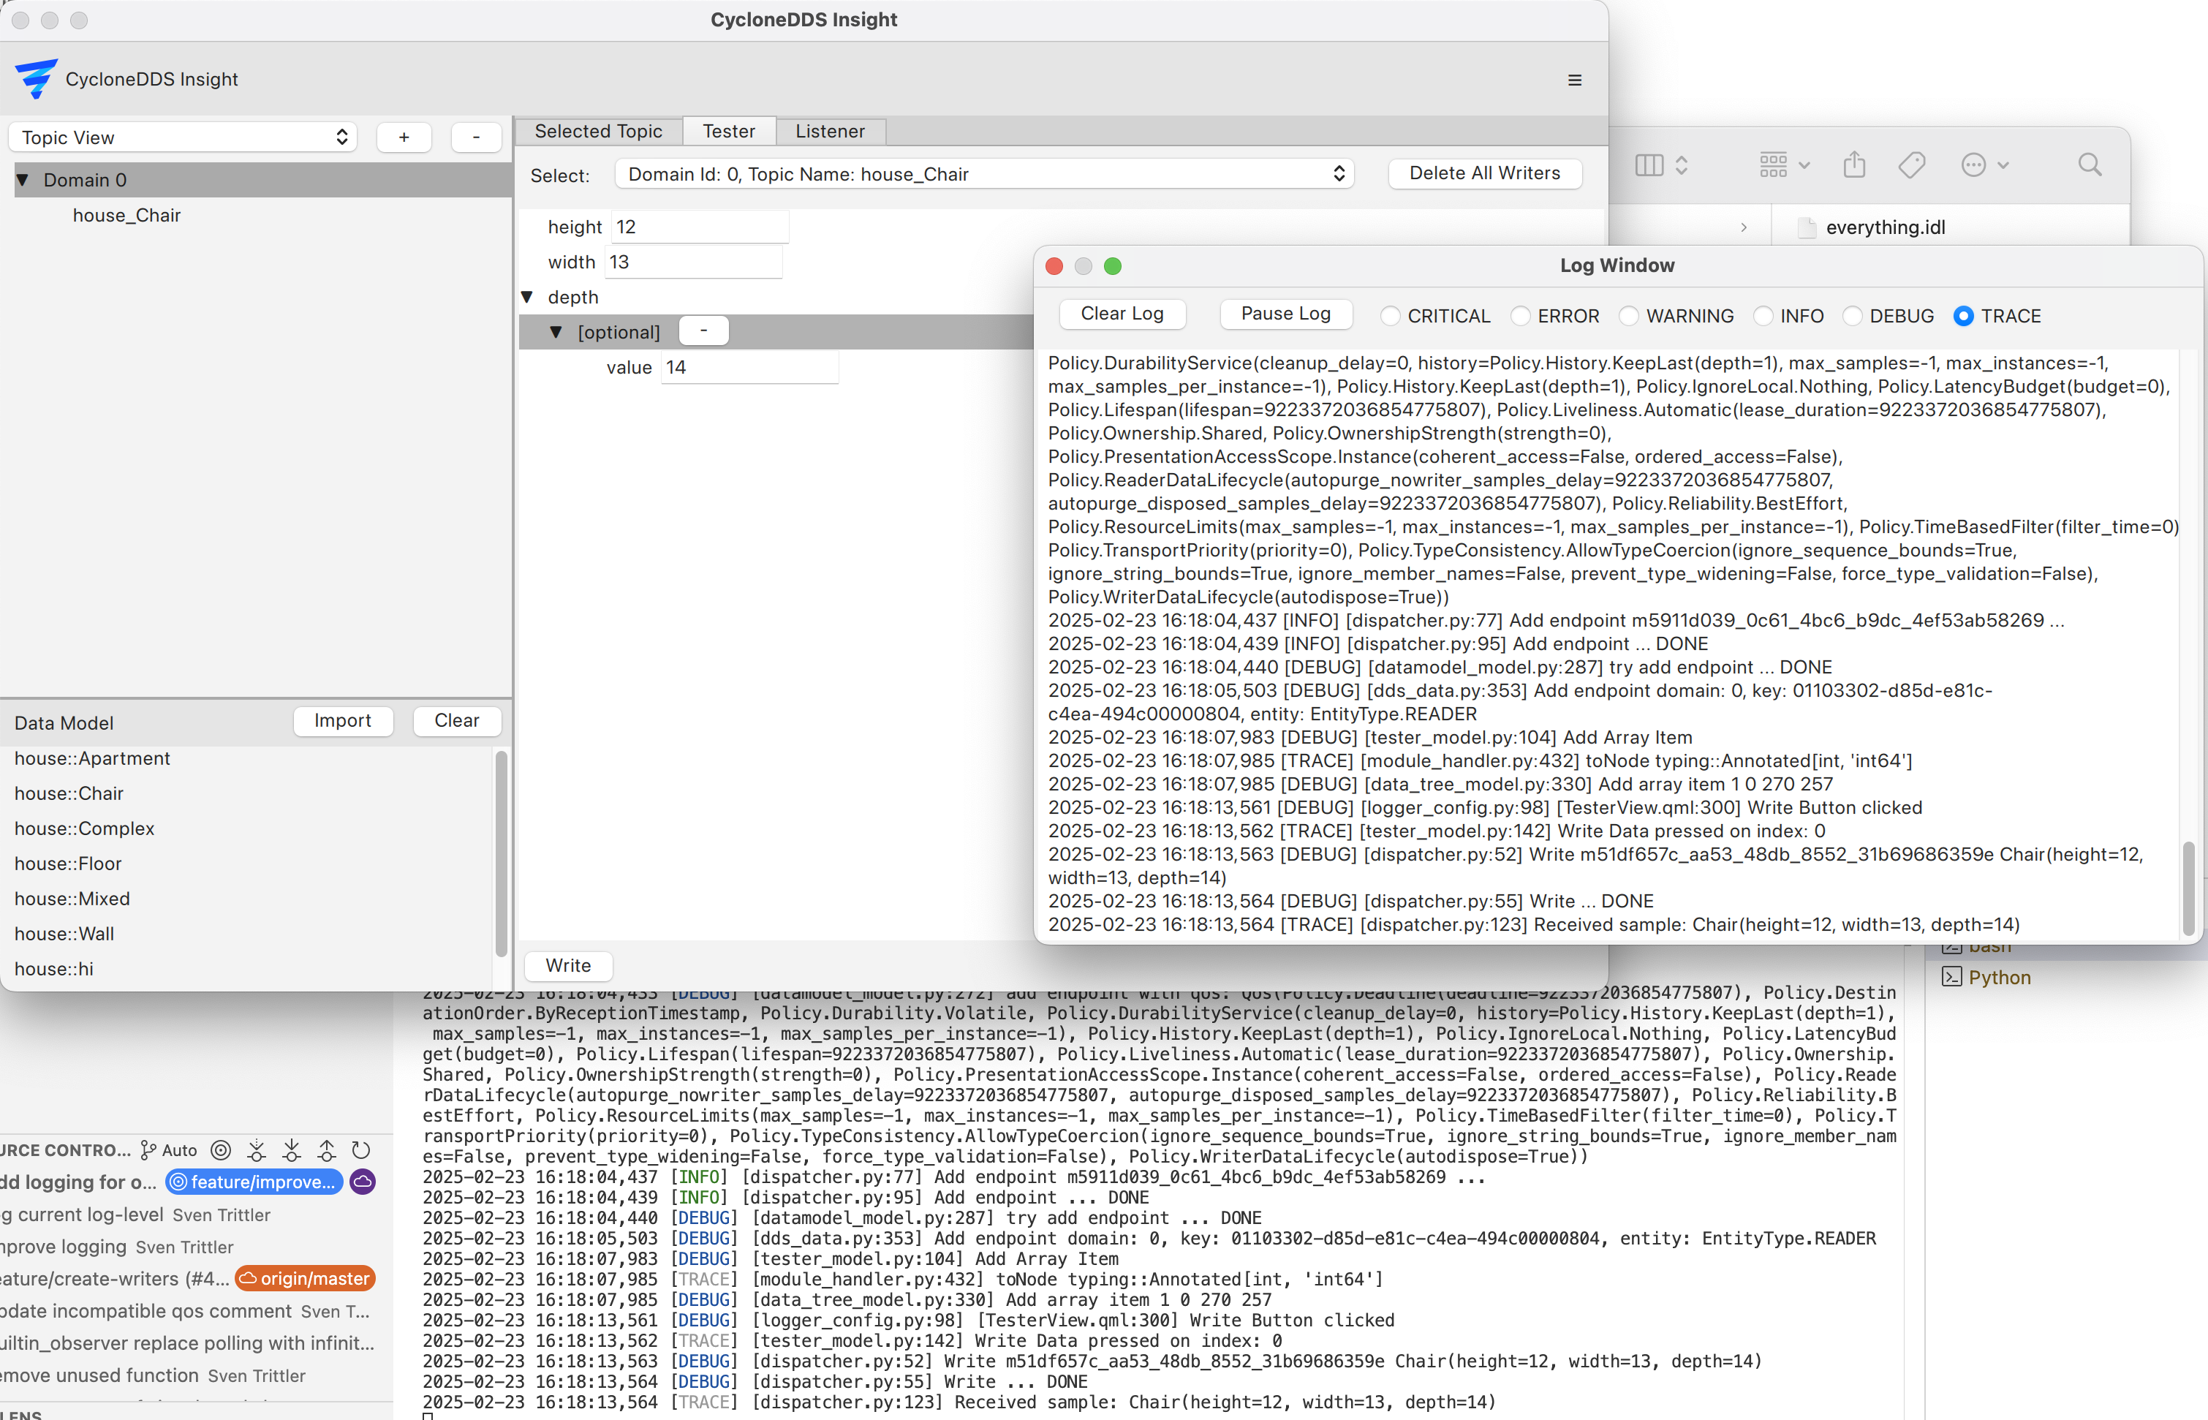Edit the width field value 13
This screenshot has height=1420, width=2208.
[693, 262]
